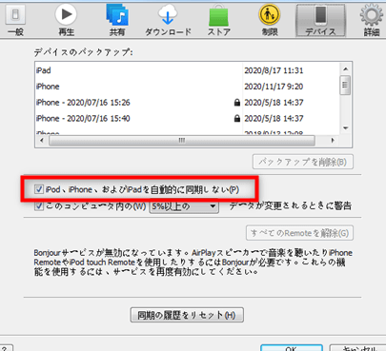386x351 pixels.
Task: Click backup list scroll down arrow
Action: coord(346,128)
